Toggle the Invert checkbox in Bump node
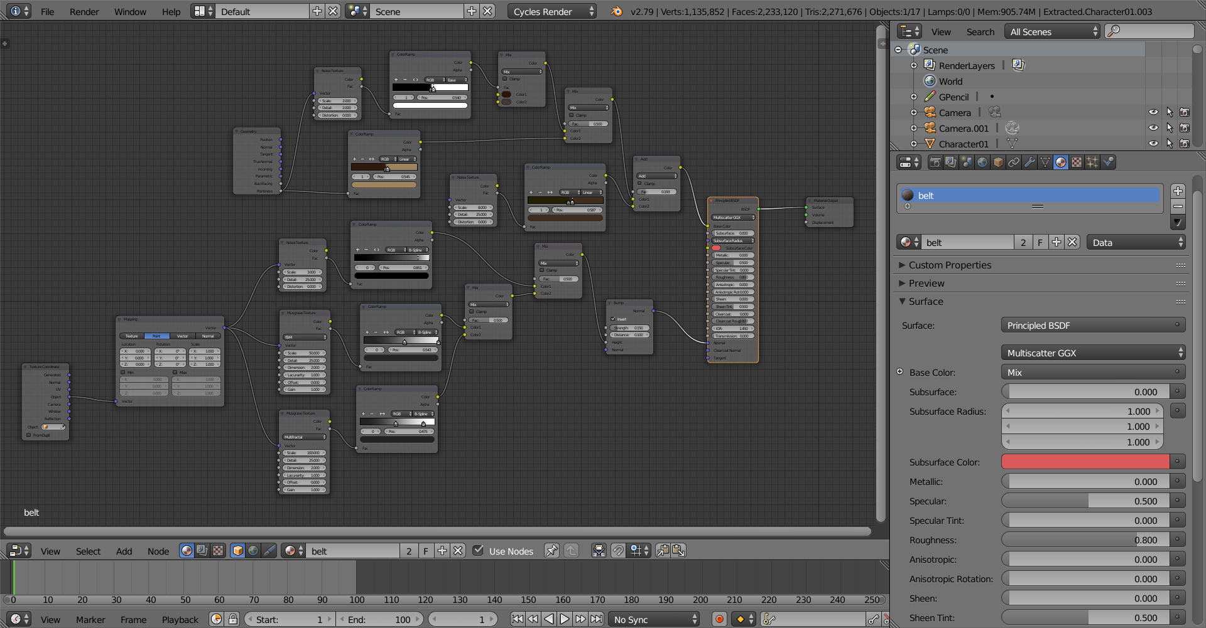 613,319
